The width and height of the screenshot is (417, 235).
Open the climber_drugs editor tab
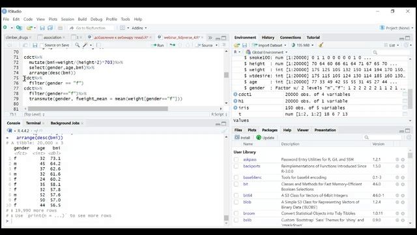point(17,38)
